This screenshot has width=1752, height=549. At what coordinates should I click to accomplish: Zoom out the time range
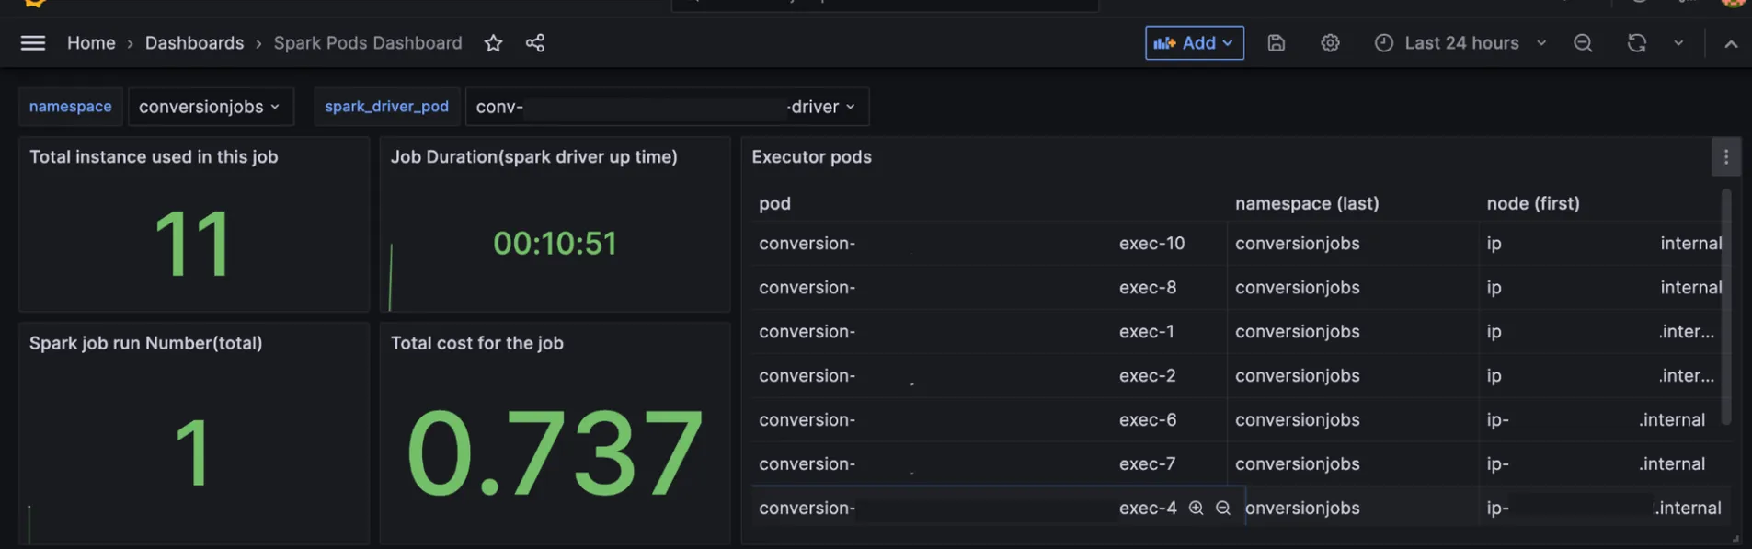pyautogui.click(x=1583, y=43)
